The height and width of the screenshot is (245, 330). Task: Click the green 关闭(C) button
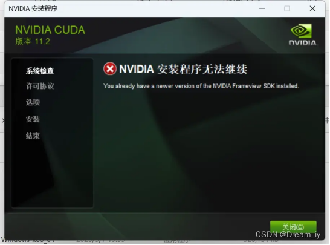pos(293,227)
